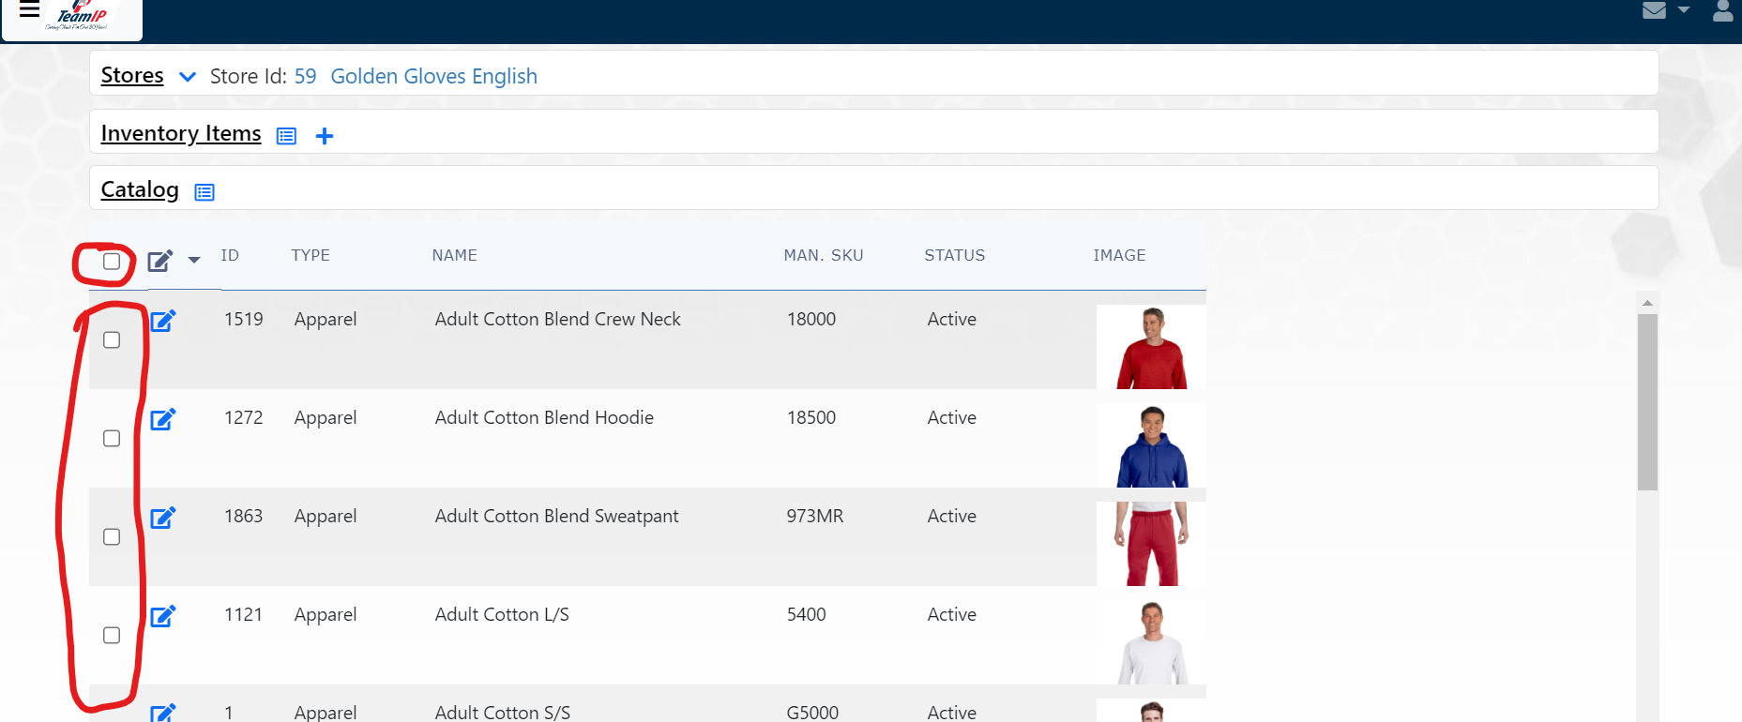Open the hamburger navigation menu

pyautogui.click(x=29, y=10)
